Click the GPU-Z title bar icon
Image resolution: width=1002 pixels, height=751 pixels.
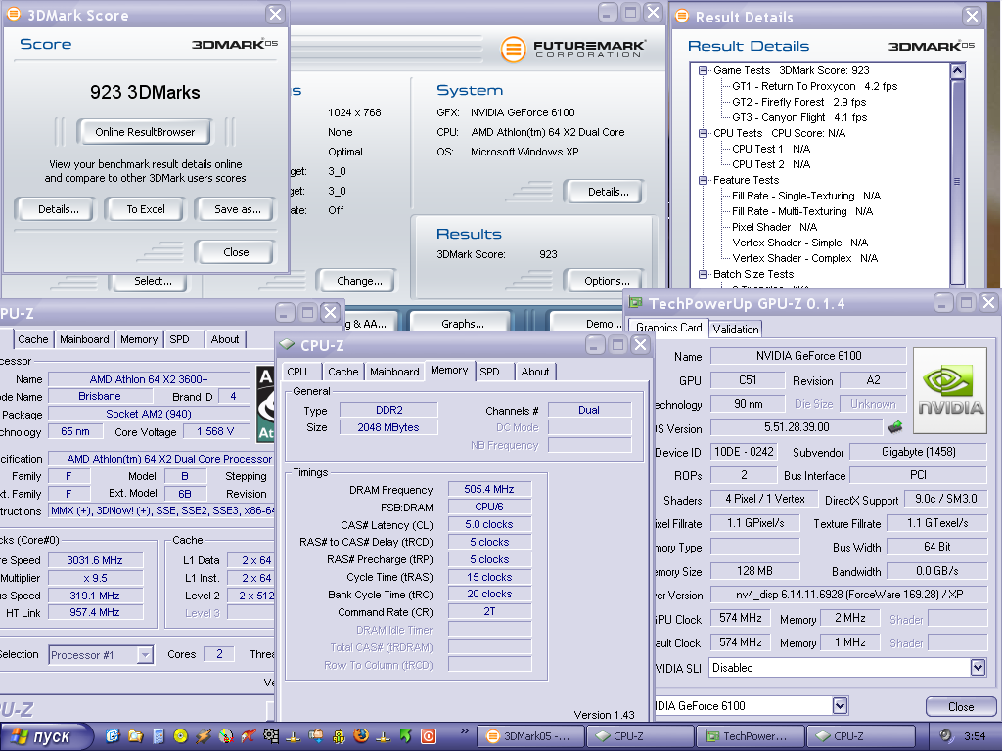click(x=636, y=303)
